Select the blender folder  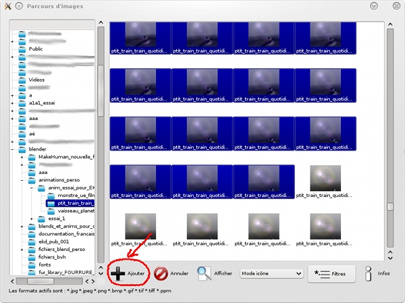point(37,149)
